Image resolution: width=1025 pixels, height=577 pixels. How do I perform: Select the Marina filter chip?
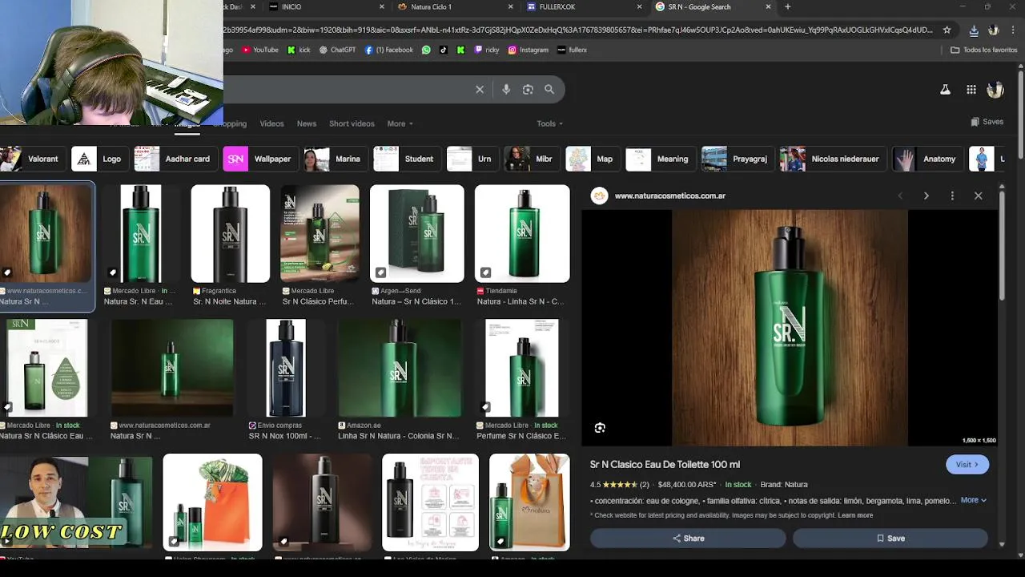(335, 159)
